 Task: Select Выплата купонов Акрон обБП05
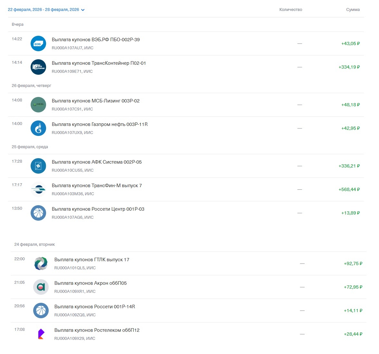click(x=90, y=283)
